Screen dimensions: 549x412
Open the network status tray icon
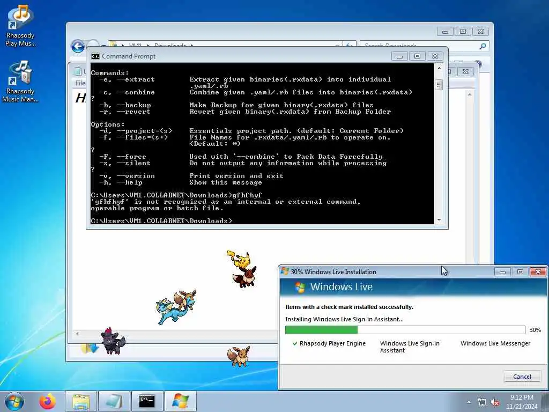tap(482, 402)
